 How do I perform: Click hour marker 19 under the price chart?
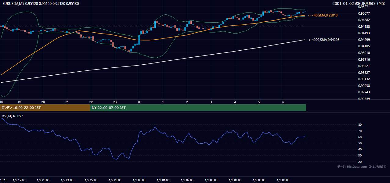pyautogui.click(x=19, y=102)
